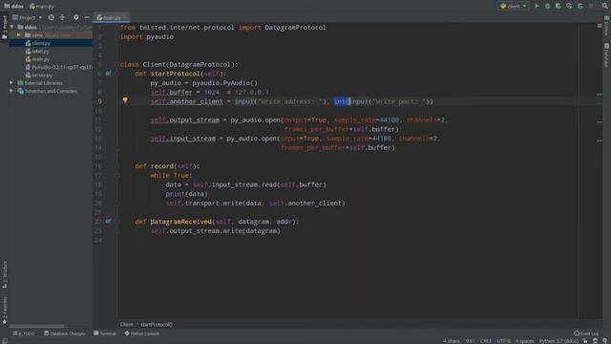Toggle the Project tool window side tab
Image resolution: width=611 pixels, height=344 pixels.
coord(5,28)
